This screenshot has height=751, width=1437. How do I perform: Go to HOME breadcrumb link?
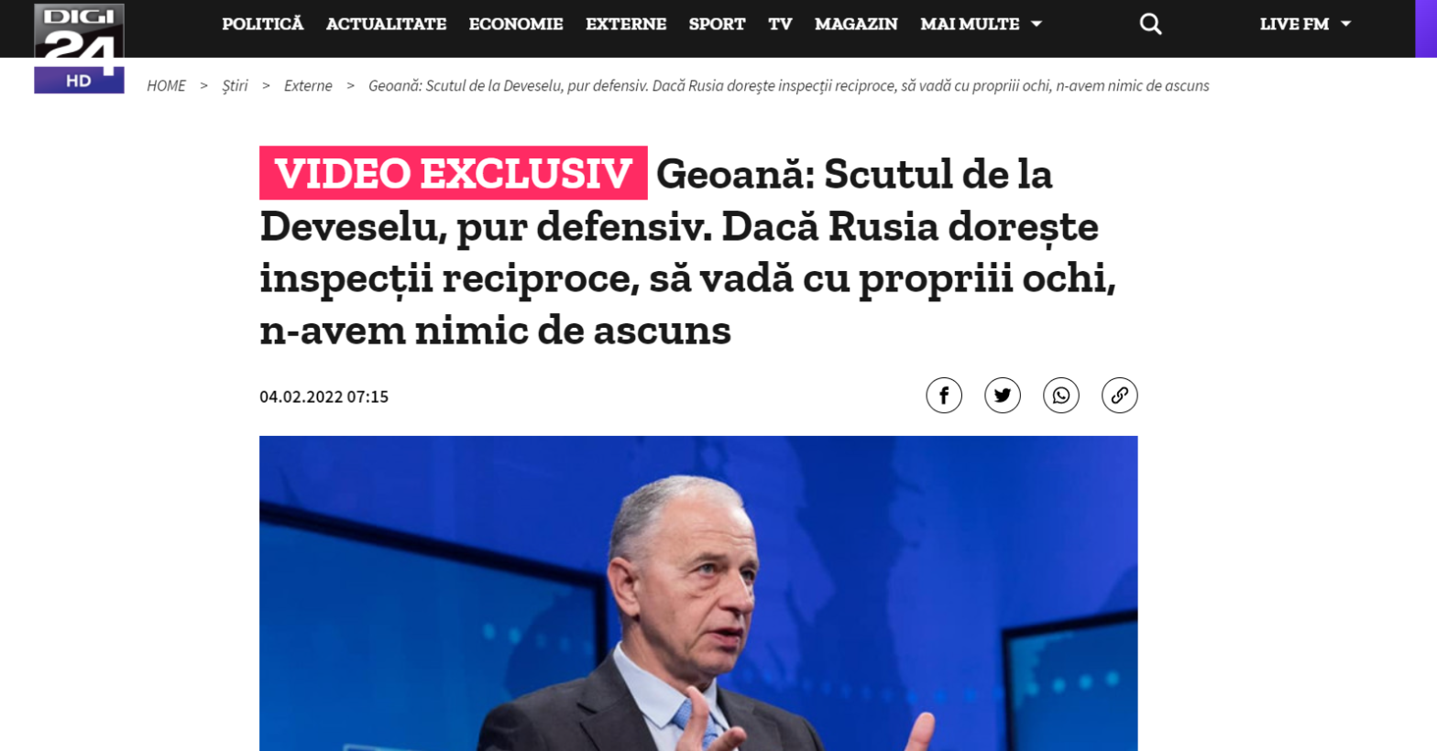pos(166,85)
